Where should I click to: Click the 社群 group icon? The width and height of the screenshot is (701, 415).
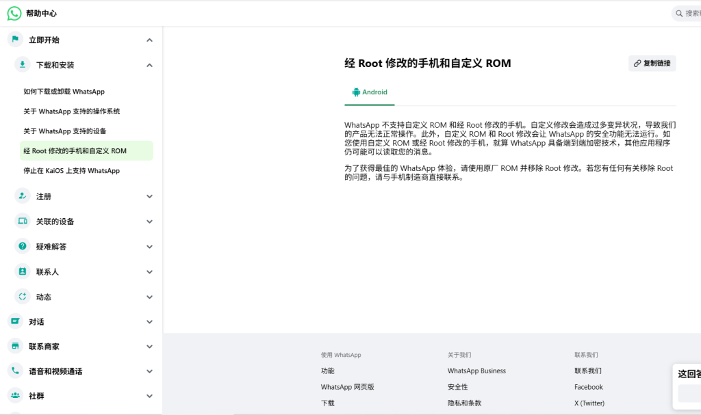[15, 395]
